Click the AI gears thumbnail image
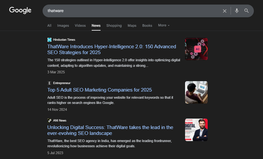263x159 pixels. click(x=196, y=49)
